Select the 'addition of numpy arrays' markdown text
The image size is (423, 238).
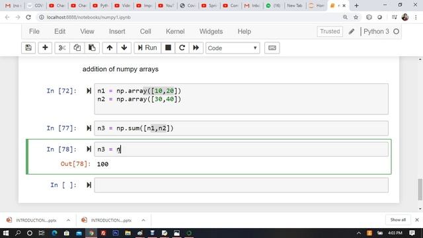coord(120,69)
